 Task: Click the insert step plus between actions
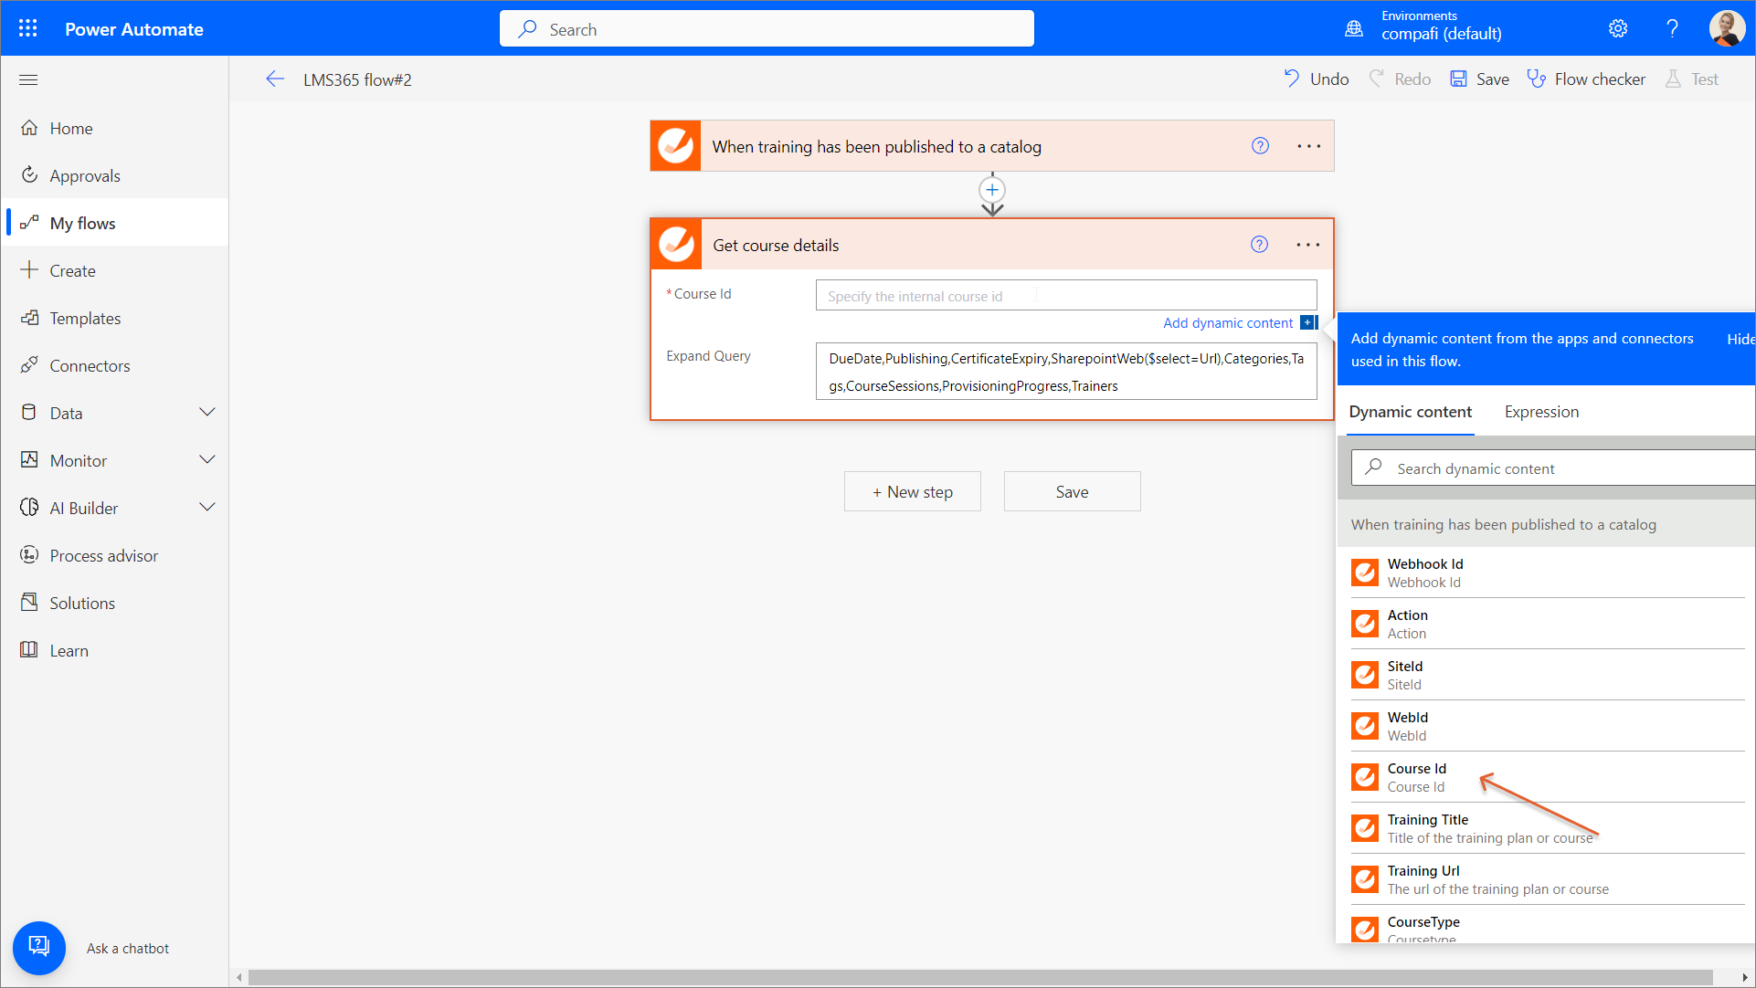[992, 190]
